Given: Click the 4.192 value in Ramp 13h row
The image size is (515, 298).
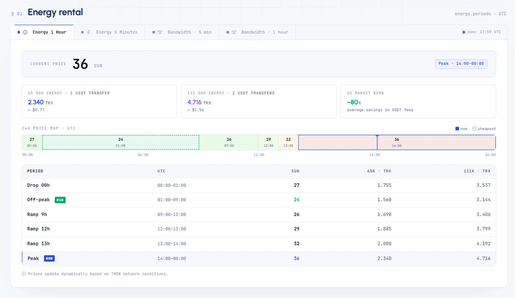Looking at the screenshot, I should pyautogui.click(x=483, y=244).
